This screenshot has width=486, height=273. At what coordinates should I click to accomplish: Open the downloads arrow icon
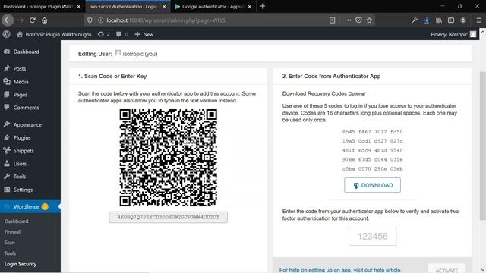(427, 20)
